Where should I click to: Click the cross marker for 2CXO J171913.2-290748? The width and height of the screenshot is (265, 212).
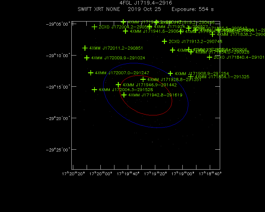point(164,41)
